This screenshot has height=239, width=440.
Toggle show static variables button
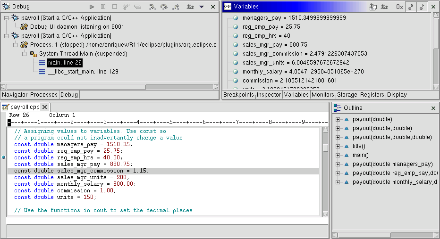click(x=411, y=7)
